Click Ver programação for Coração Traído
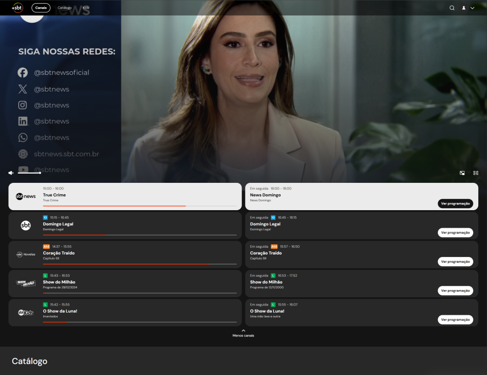The image size is (487, 375). pyautogui.click(x=455, y=262)
